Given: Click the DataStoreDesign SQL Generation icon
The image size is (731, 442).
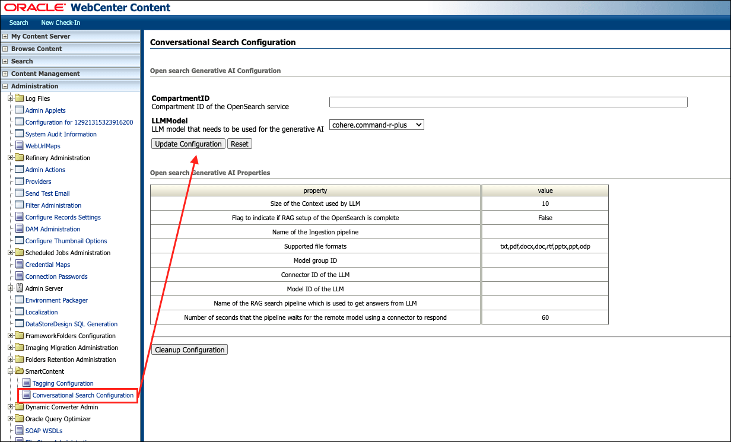Looking at the screenshot, I should pyautogui.click(x=19, y=324).
